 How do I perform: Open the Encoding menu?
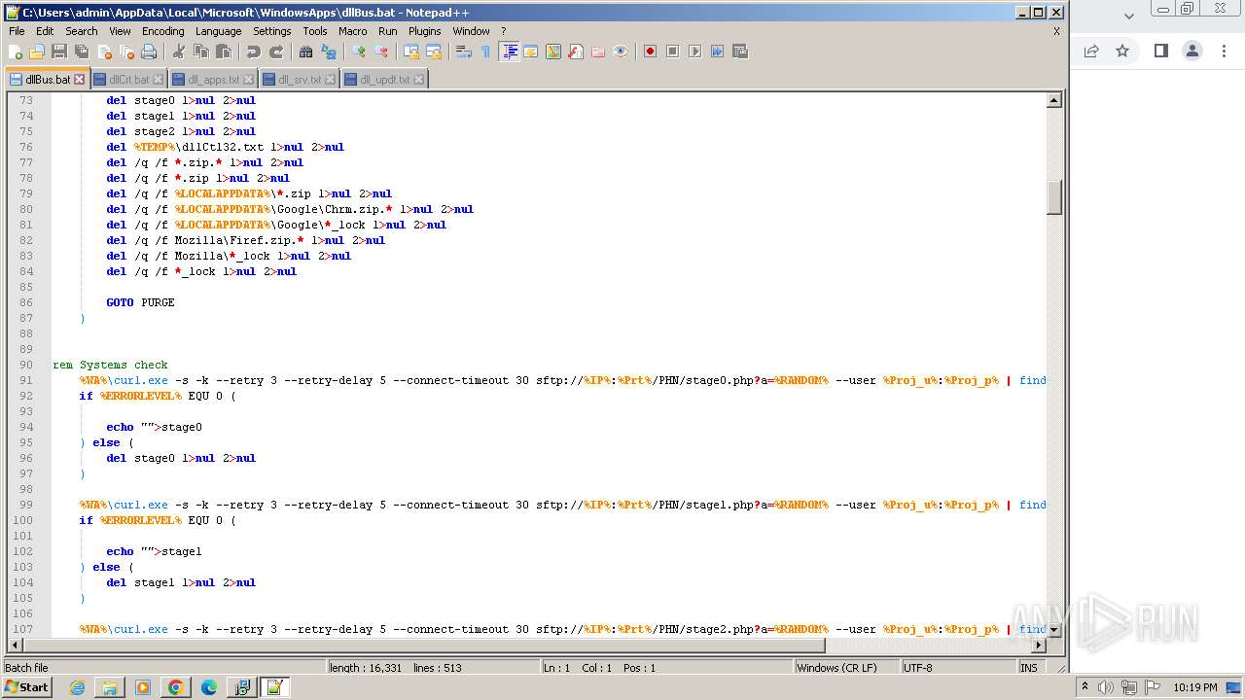point(162,31)
